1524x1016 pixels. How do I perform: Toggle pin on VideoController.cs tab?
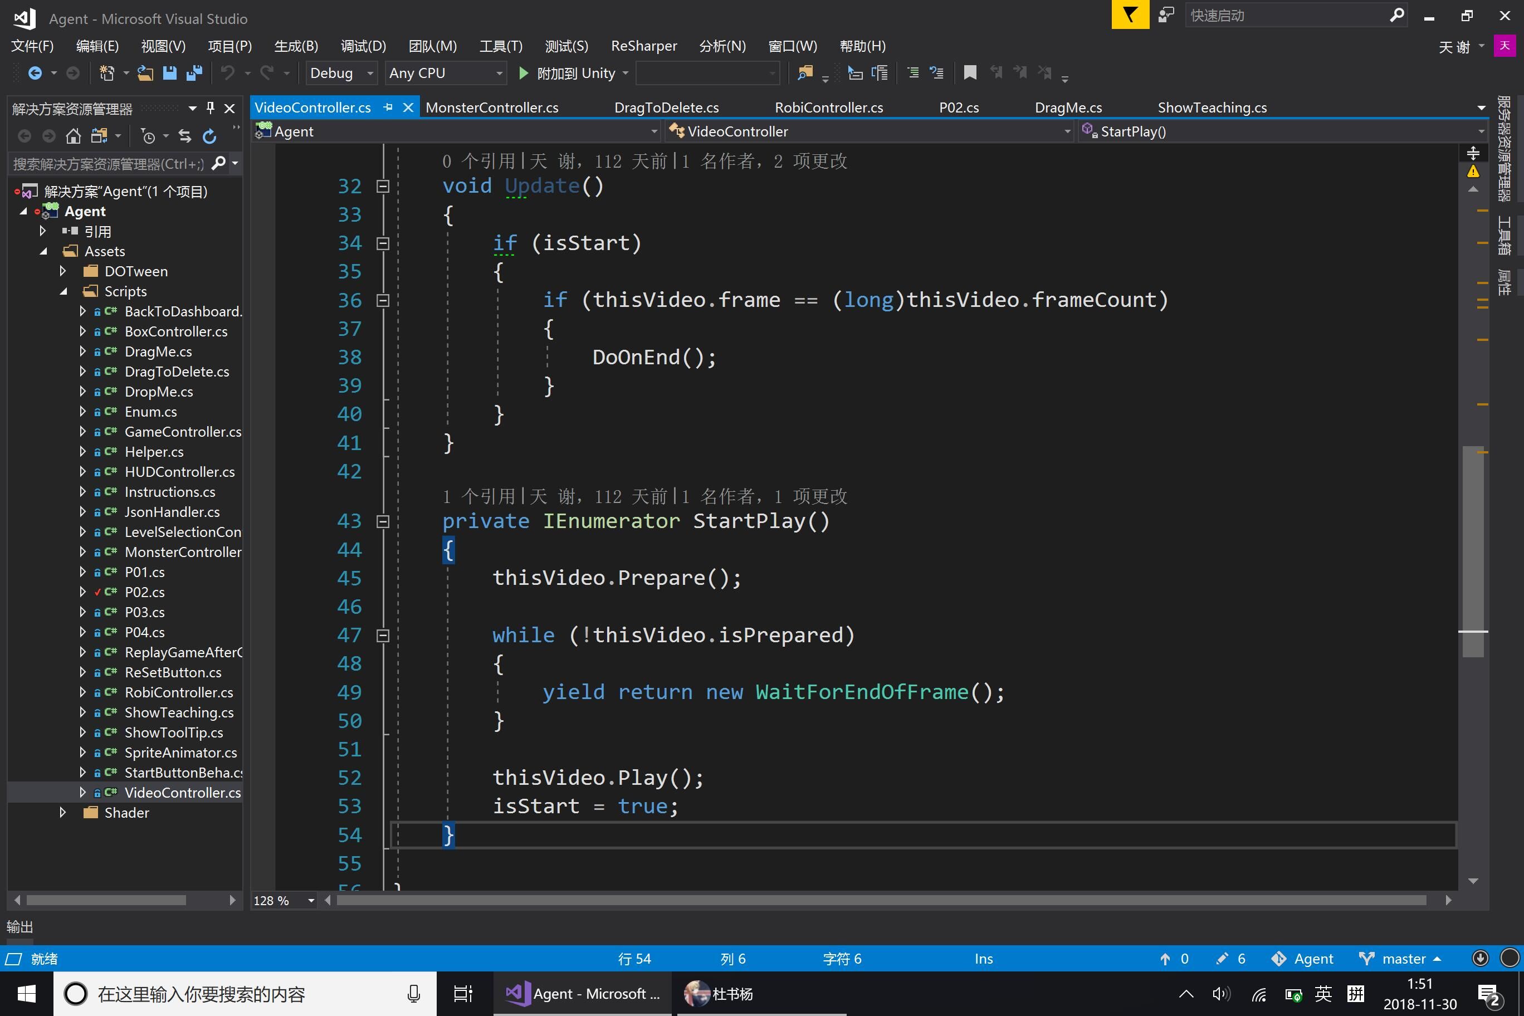[388, 108]
